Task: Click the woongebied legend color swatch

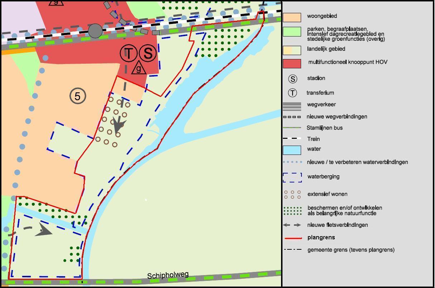Action: pos(292,18)
